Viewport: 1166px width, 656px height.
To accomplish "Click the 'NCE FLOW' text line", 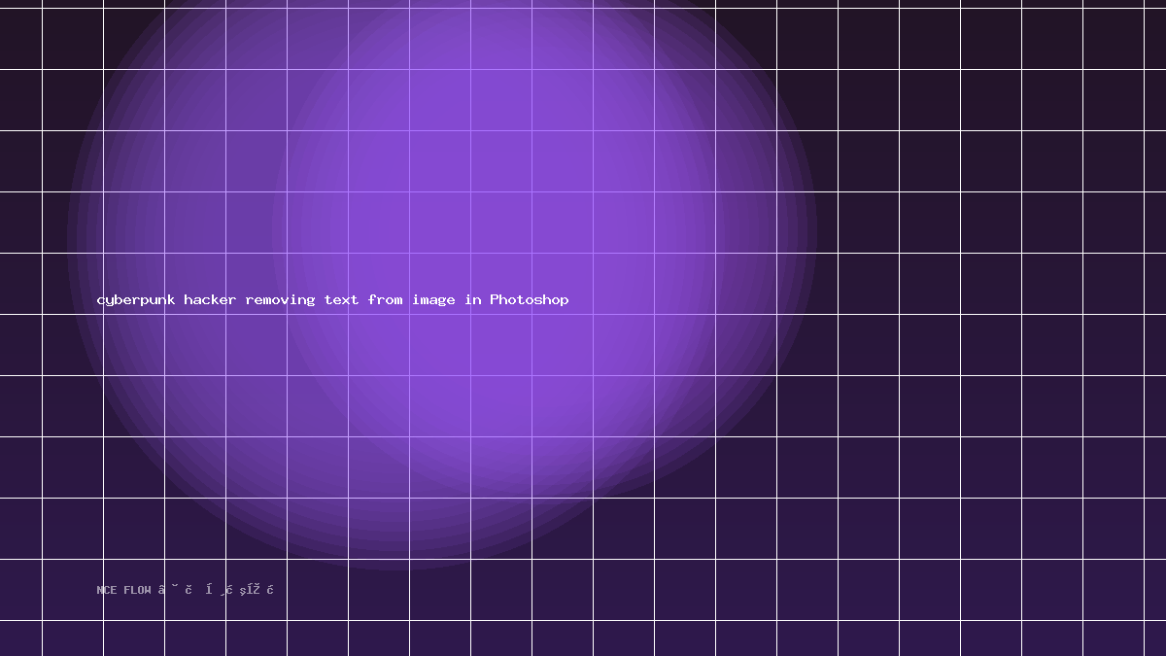I will pos(186,589).
